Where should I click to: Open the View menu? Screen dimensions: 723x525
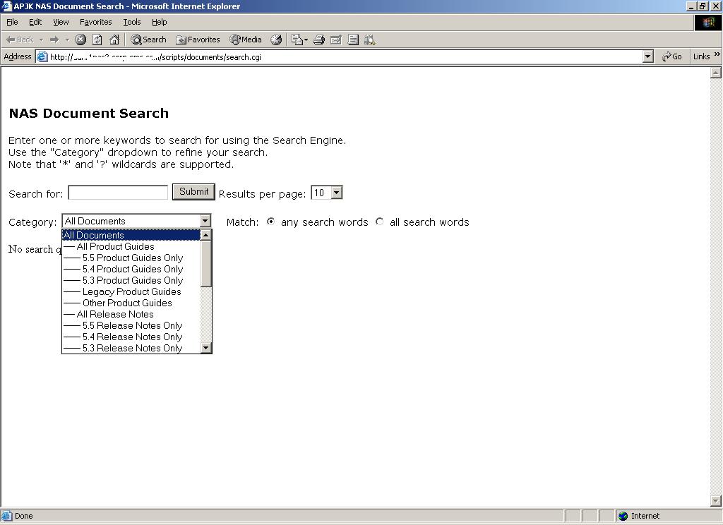click(x=61, y=22)
